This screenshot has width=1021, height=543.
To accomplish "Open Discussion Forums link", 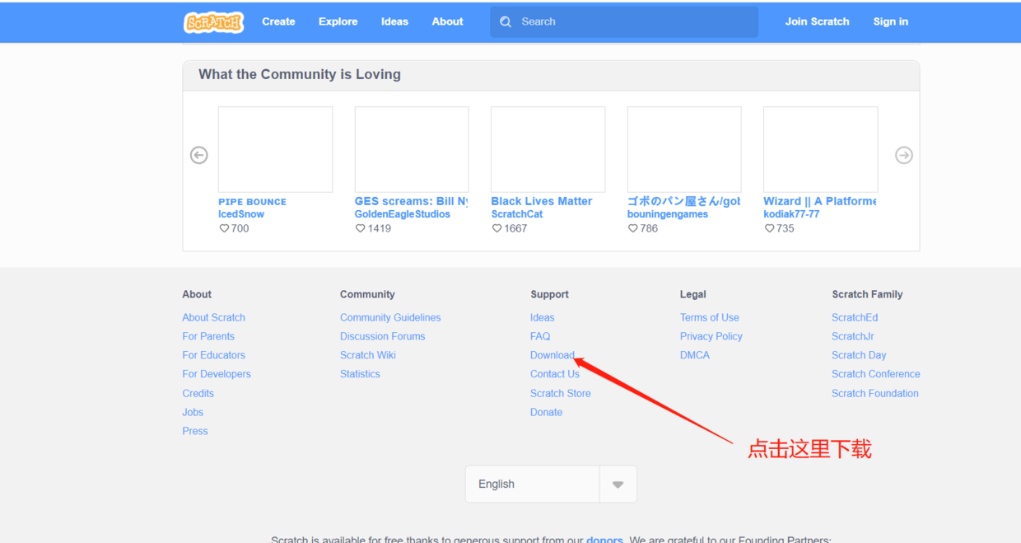I will pyautogui.click(x=383, y=336).
